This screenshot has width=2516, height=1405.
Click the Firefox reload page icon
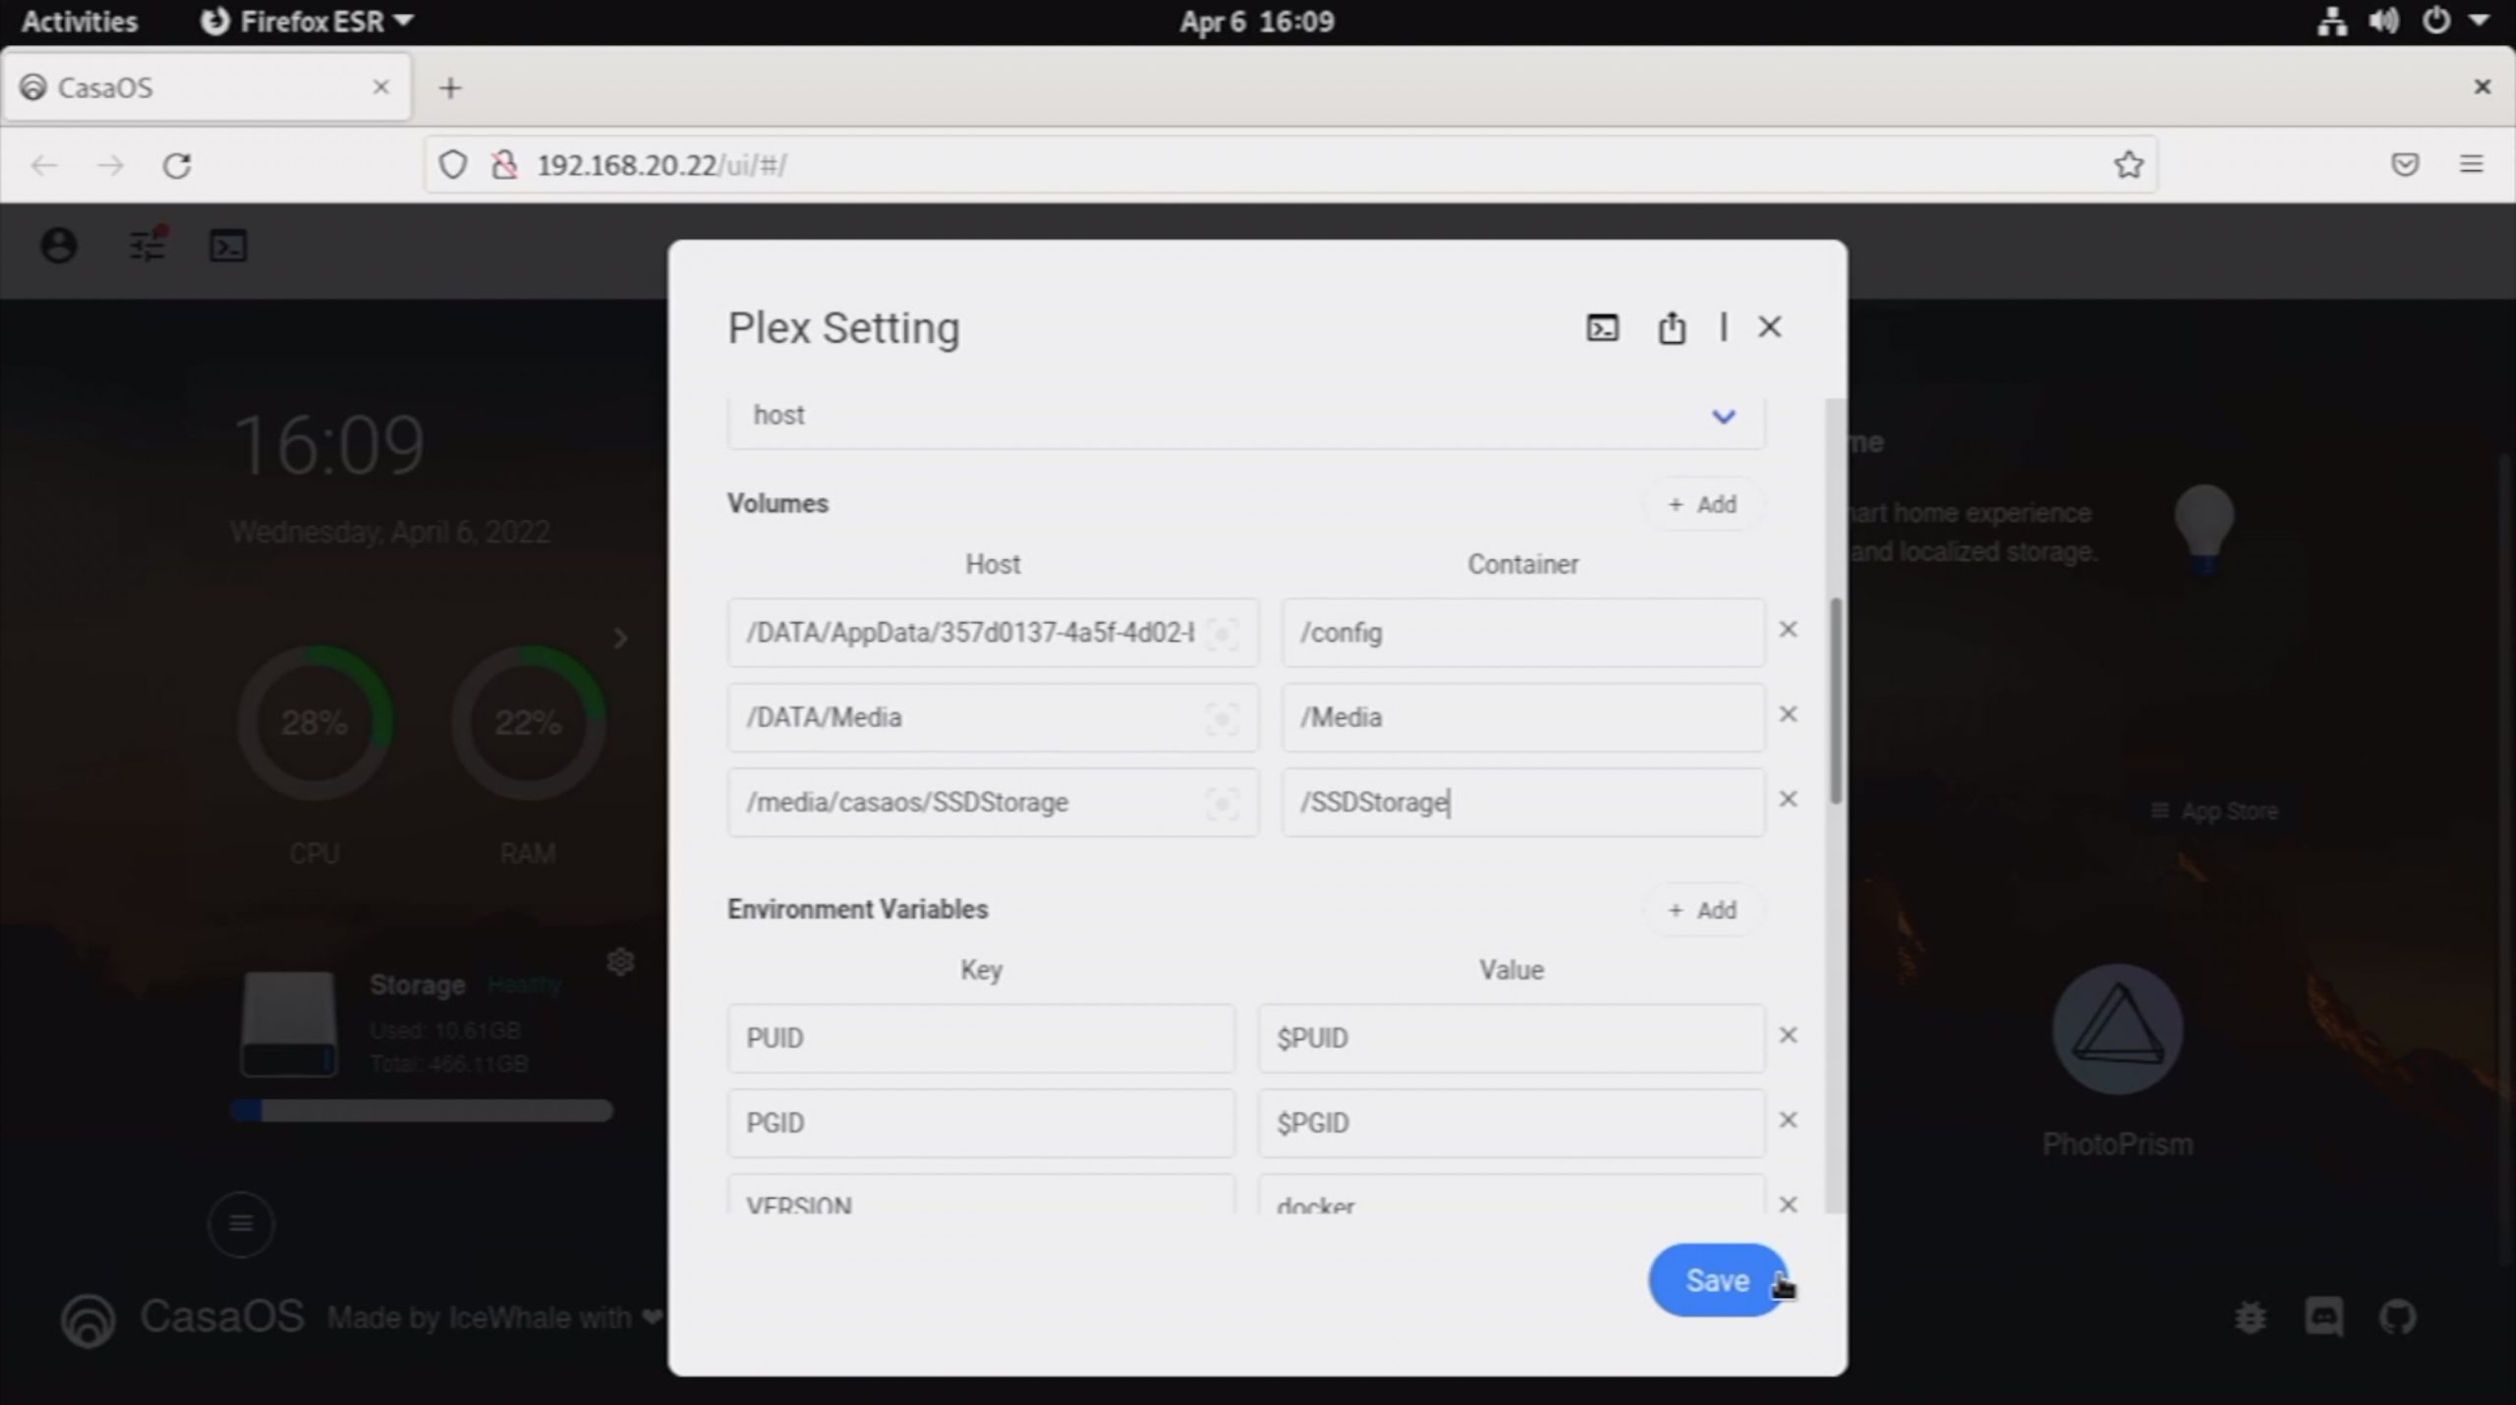point(177,165)
